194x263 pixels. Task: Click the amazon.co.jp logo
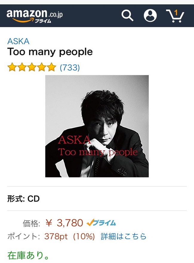pyautogui.click(x=34, y=16)
